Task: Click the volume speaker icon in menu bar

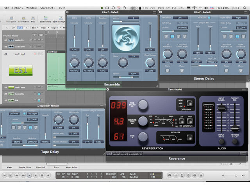Action: [x=206, y=8]
